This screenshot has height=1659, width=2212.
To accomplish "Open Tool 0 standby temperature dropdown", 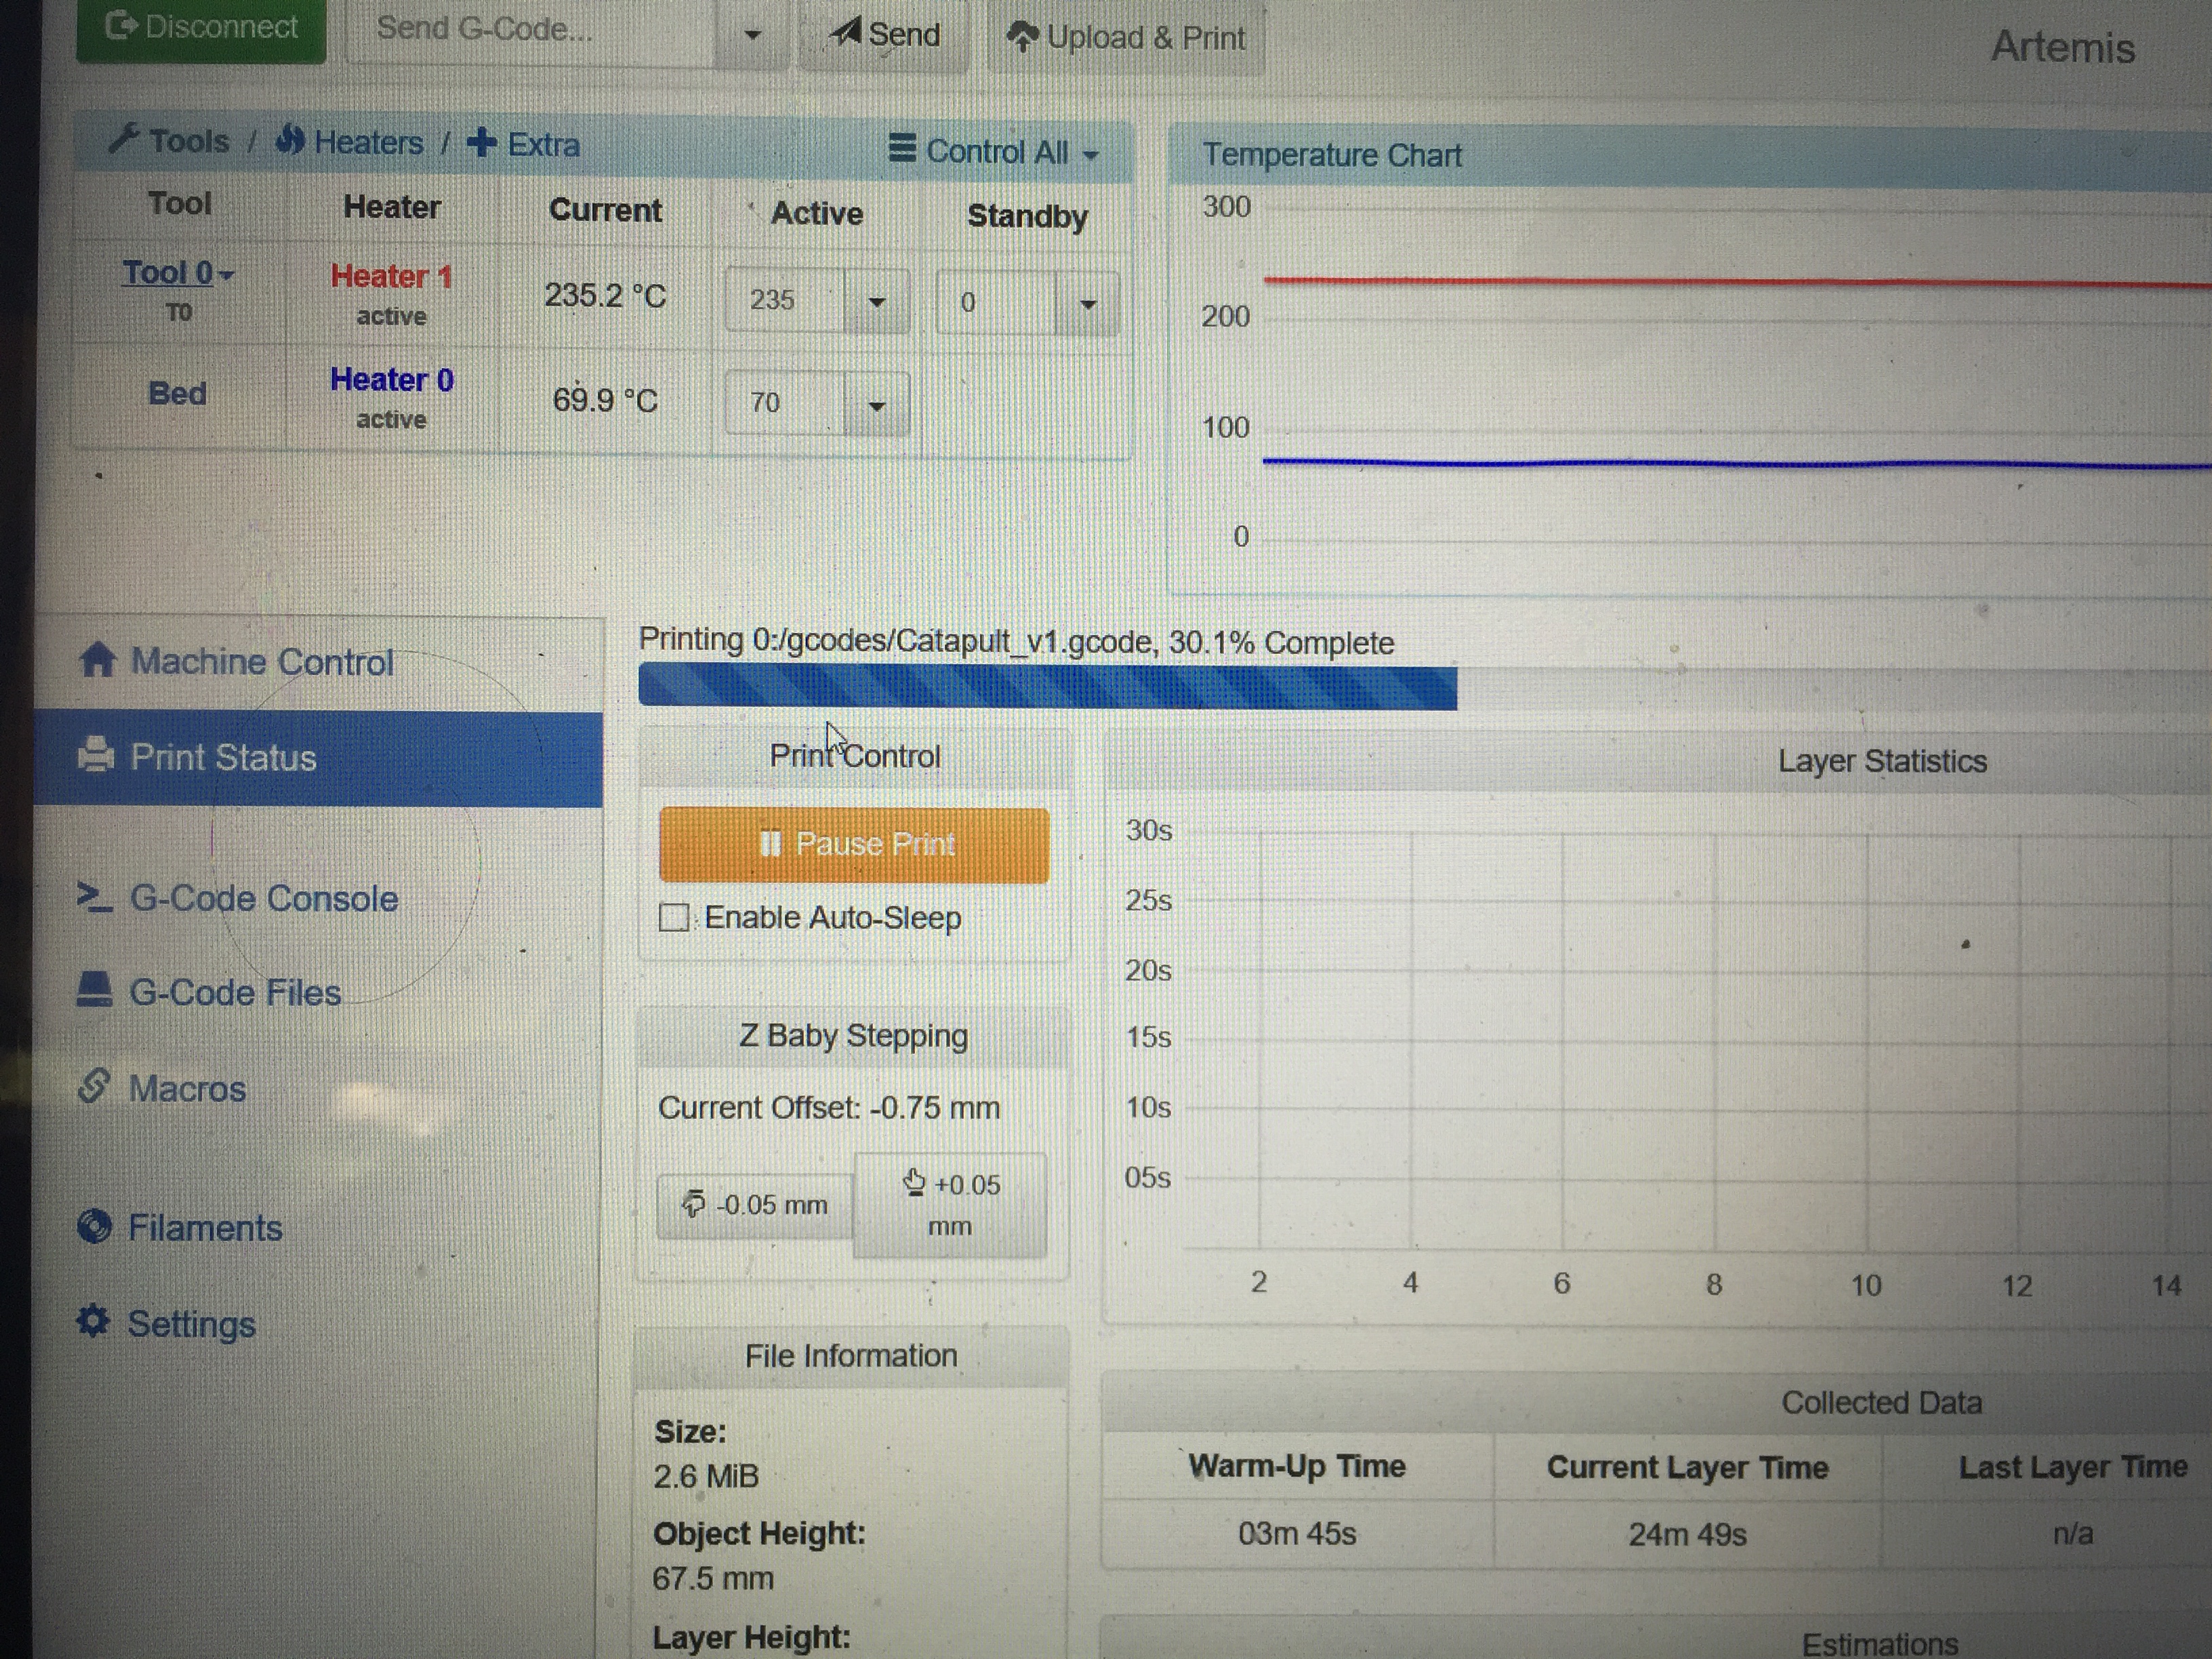I will point(1087,303).
